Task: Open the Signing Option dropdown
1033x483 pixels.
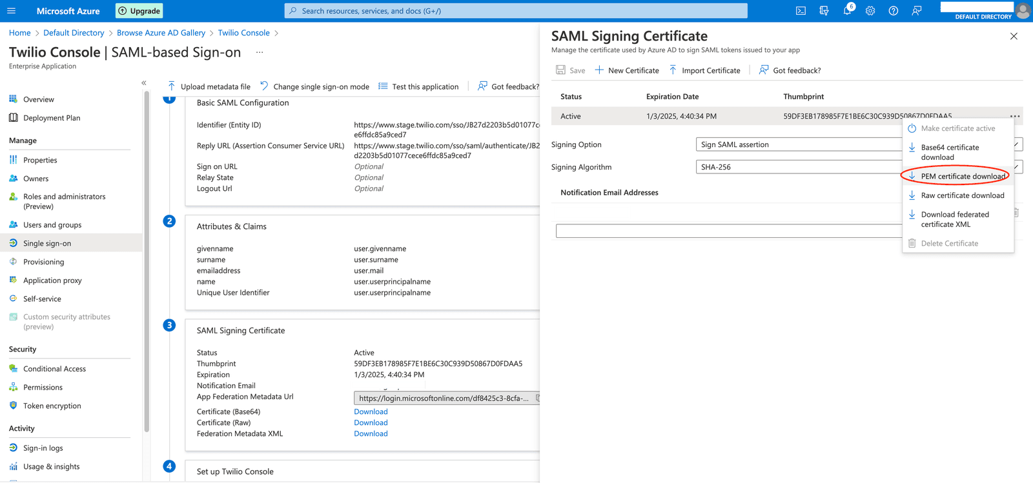Action: [x=799, y=144]
